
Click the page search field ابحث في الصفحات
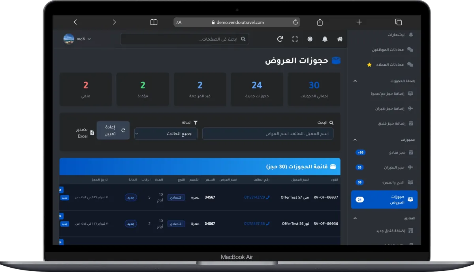click(x=184, y=39)
